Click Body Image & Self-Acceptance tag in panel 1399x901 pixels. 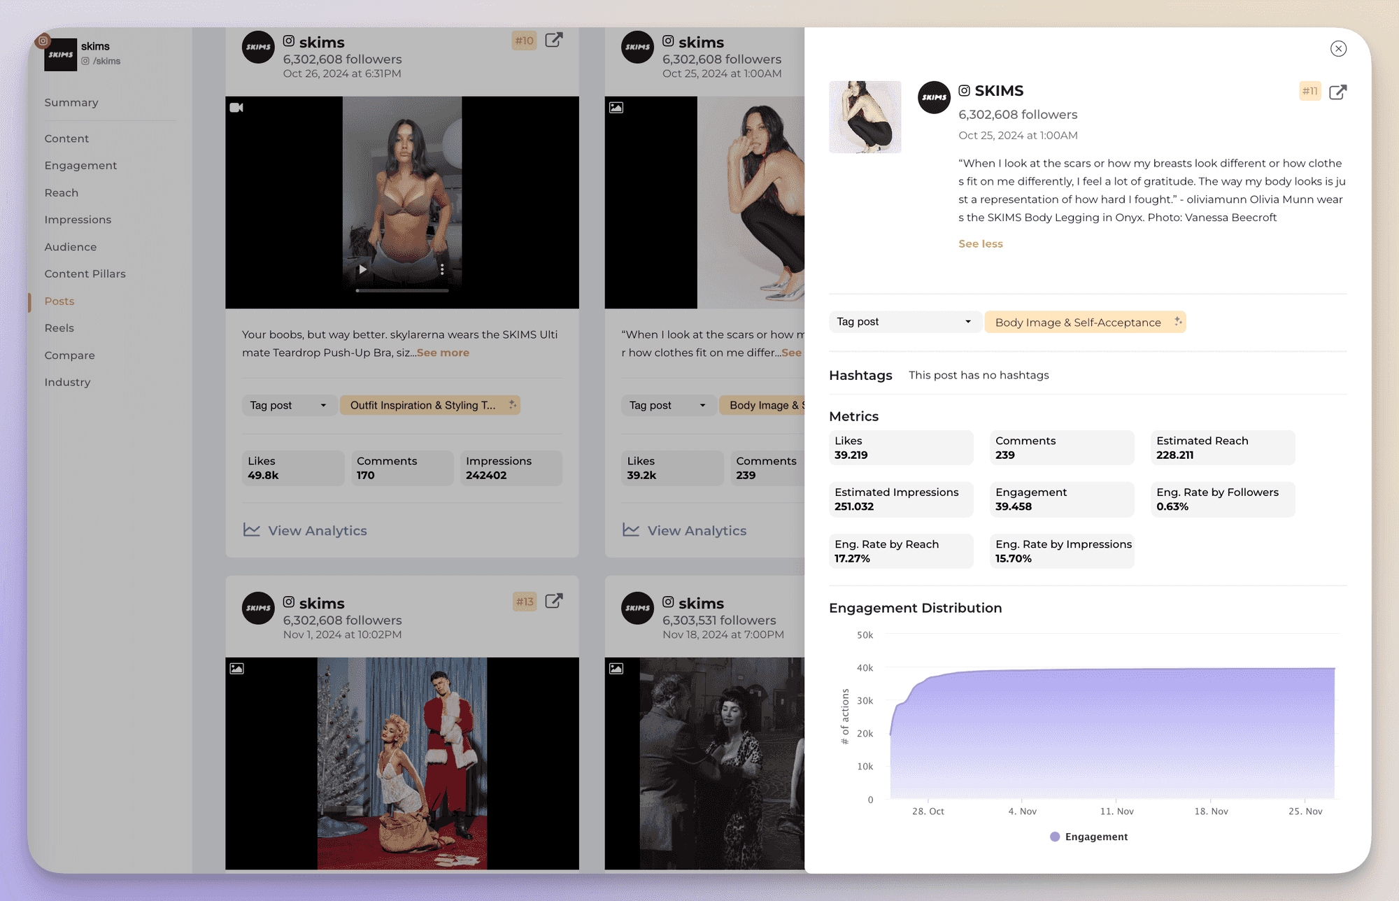coord(1085,322)
